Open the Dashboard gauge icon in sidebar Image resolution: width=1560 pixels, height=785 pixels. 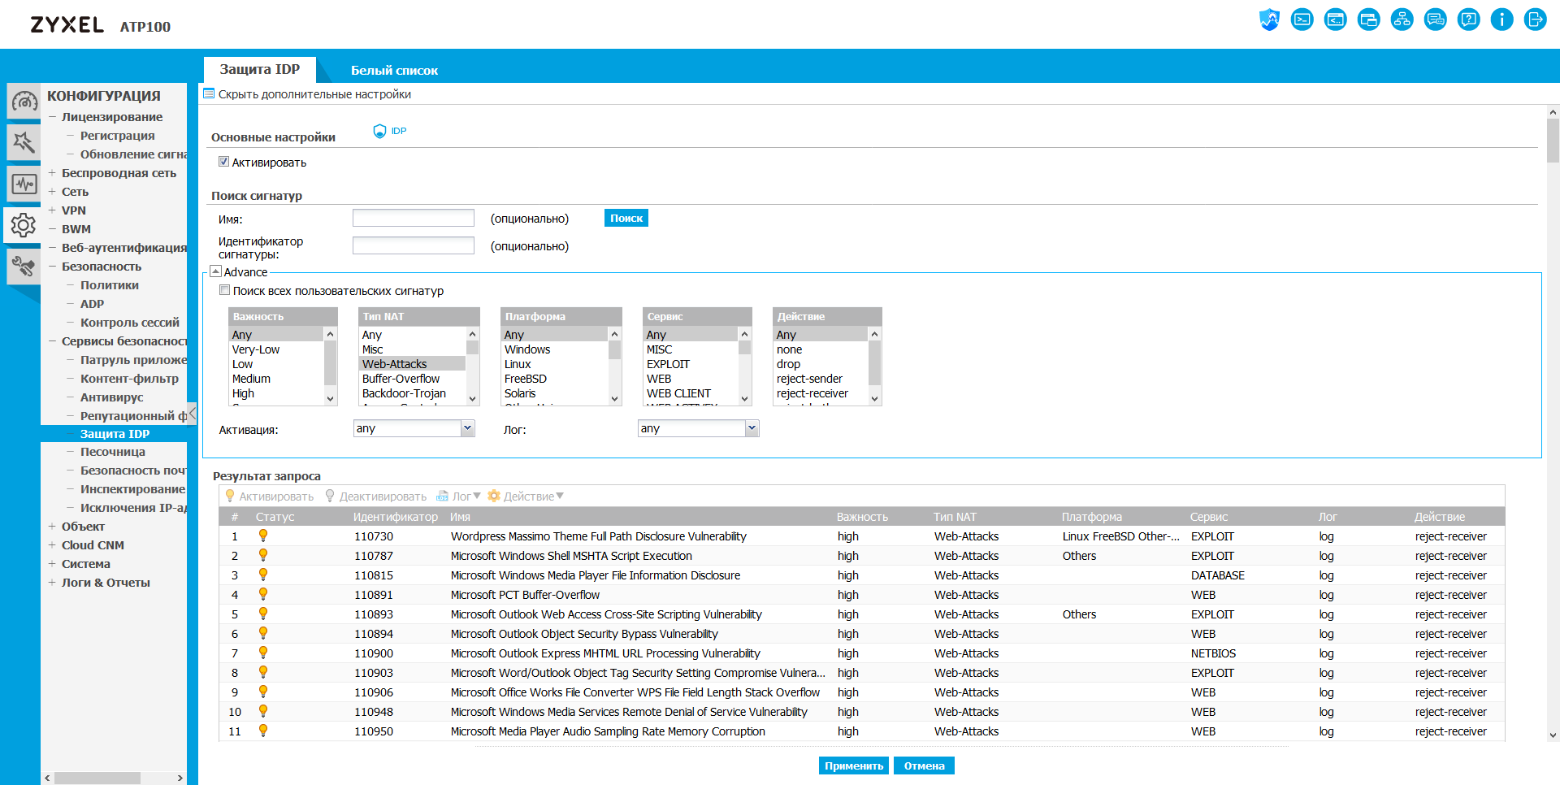(x=24, y=102)
